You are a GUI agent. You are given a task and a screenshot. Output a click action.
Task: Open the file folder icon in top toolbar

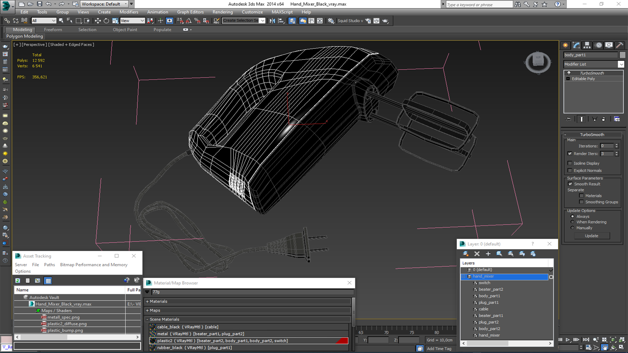[x=30, y=4]
